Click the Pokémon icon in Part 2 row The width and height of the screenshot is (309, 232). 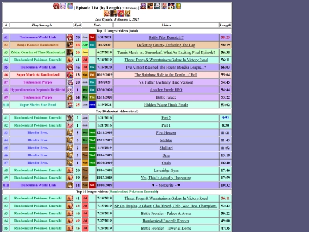[70, 118]
